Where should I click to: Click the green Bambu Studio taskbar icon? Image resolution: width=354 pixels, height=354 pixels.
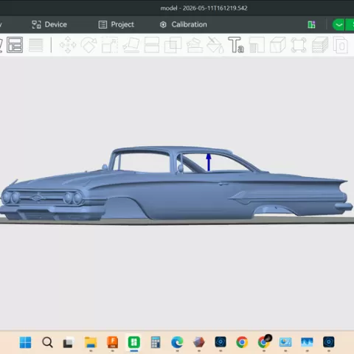click(x=134, y=342)
